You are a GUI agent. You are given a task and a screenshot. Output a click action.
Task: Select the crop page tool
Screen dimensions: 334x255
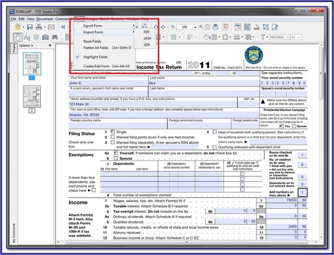266,27
